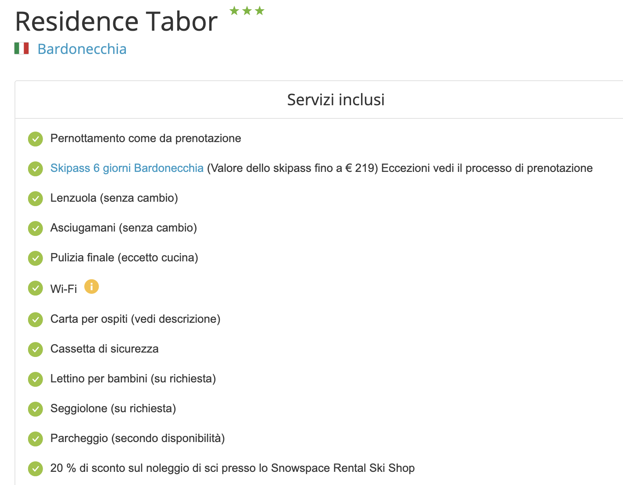Click the Italian flag icon
The height and width of the screenshot is (485, 623).
(21, 48)
